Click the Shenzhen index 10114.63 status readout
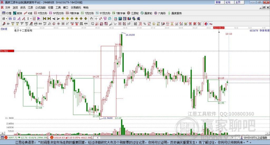The height and width of the screenshot is (145, 270). pos(71,138)
